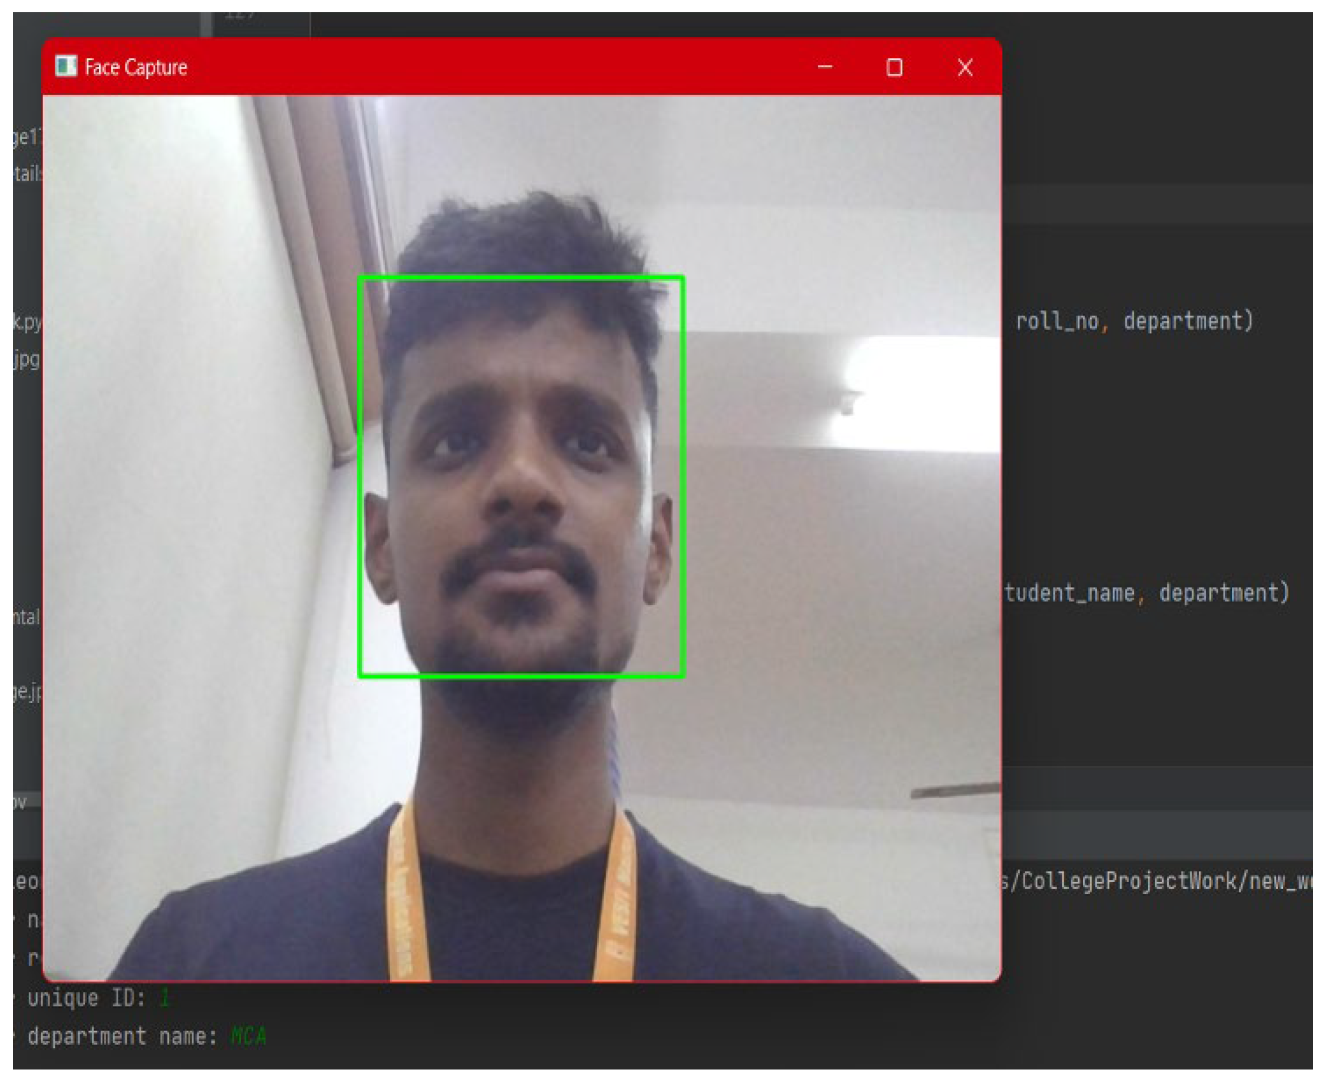The width and height of the screenshot is (1326, 1083).
Task: Maximize the Face Capture window
Action: pyautogui.click(x=894, y=67)
